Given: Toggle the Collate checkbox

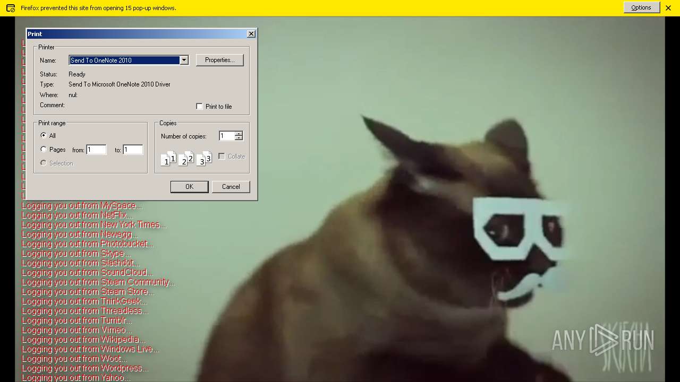Looking at the screenshot, I should [222, 157].
